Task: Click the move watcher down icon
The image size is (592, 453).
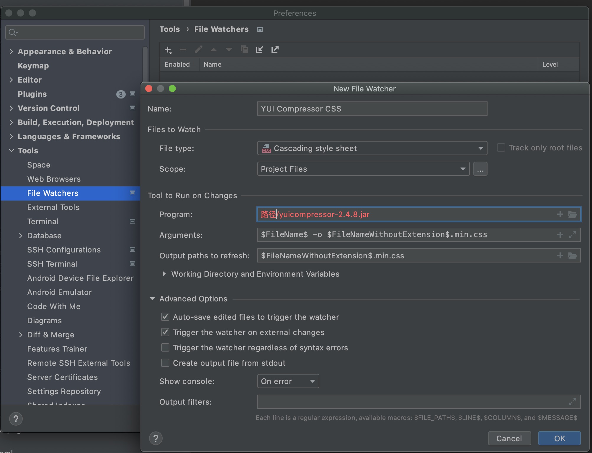Action: tap(229, 50)
